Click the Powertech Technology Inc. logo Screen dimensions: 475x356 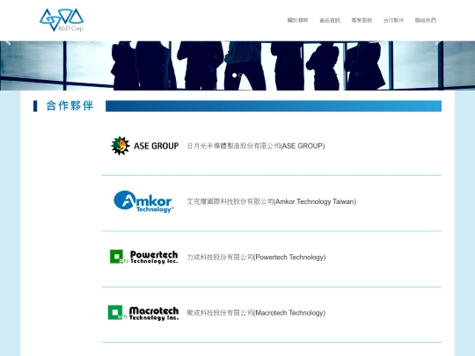143,257
